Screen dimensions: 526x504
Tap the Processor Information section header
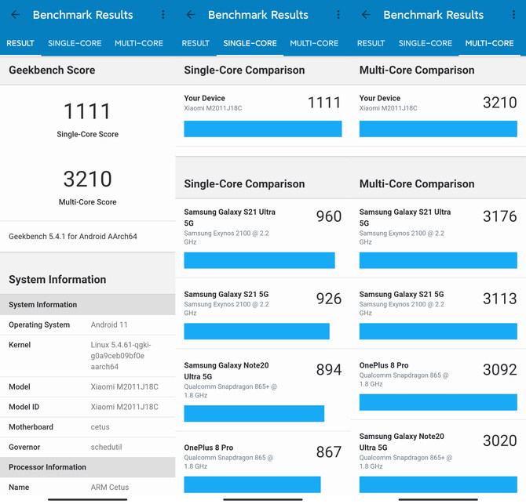88,467
